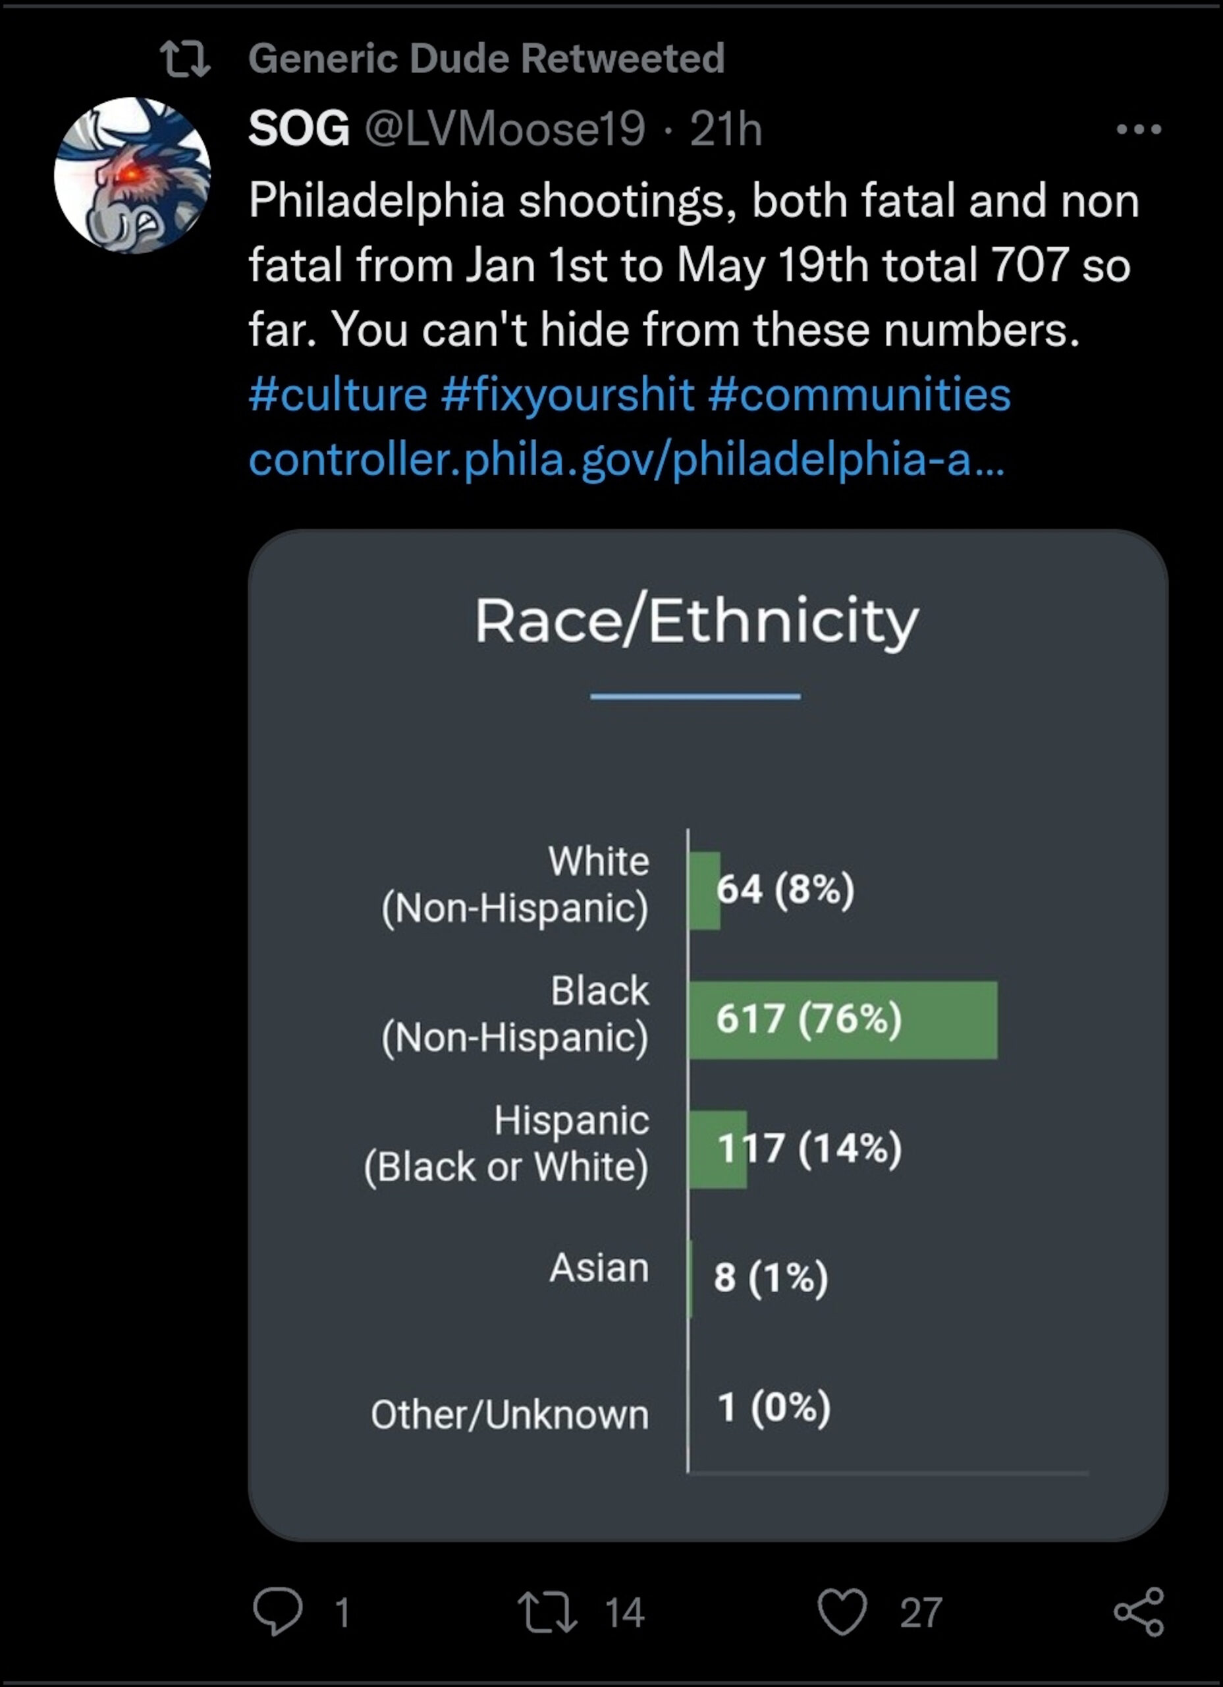Open the Race/Ethnicity chart image title
Viewport: 1223px width, 1687px height.
point(697,621)
